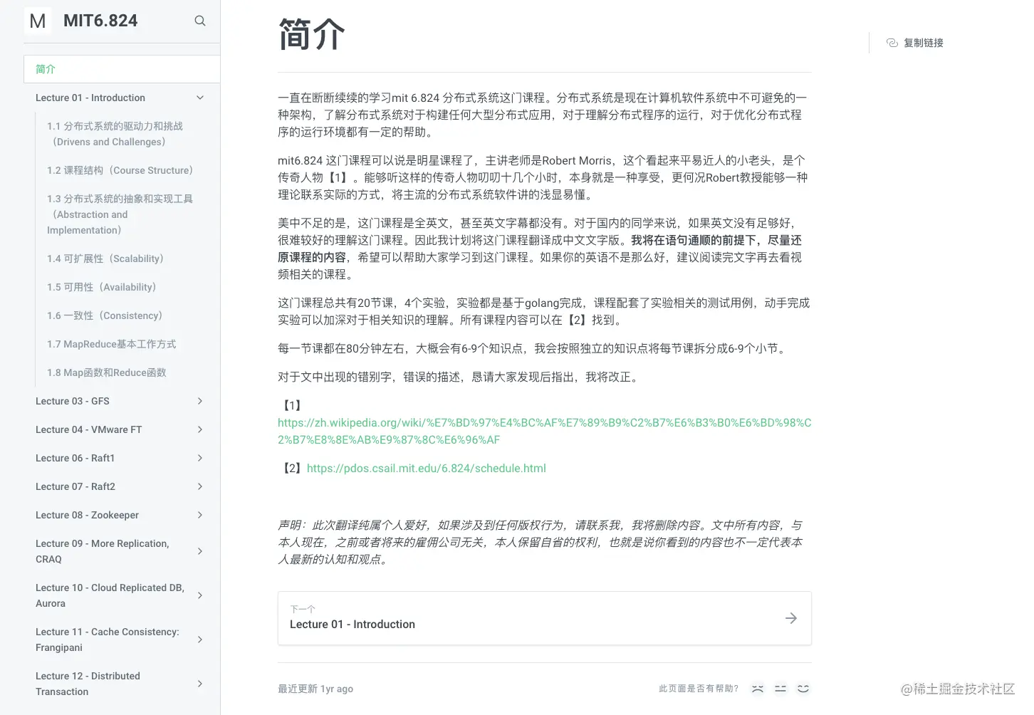1034x715 pixels.
Task: Click the copy link chain icon
Action: (892, 43)
